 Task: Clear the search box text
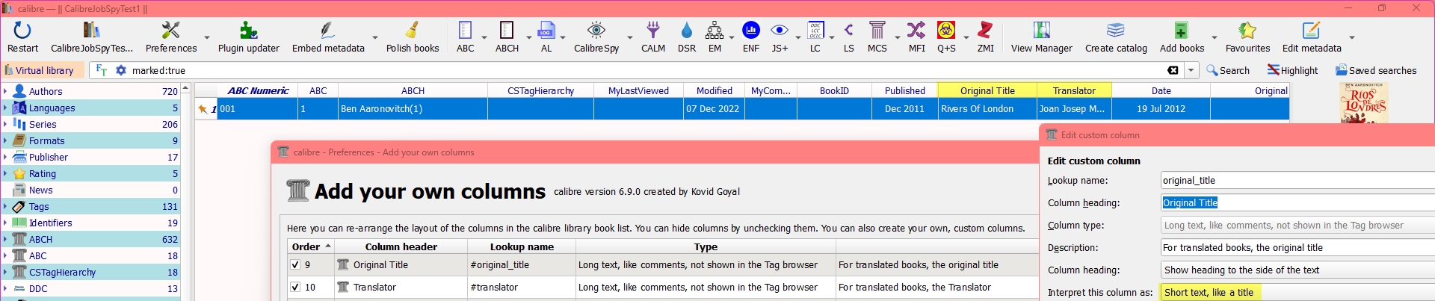(1173, 70)
